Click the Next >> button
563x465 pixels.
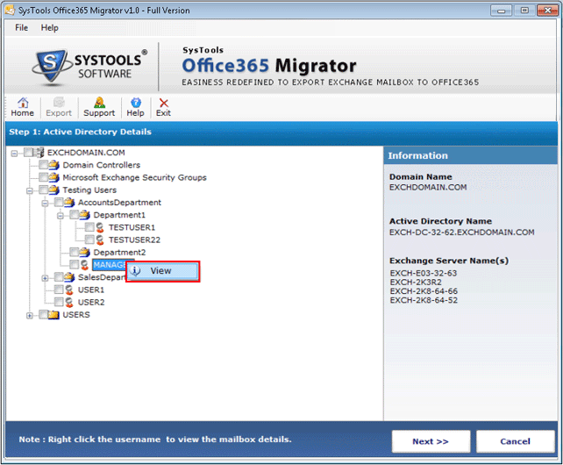(431, 441)
